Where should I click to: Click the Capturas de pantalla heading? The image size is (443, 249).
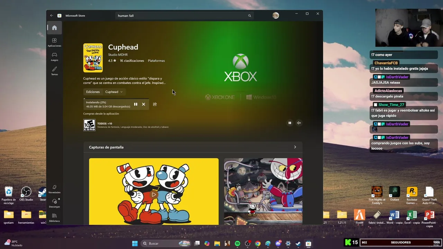[x=106, y=147]
